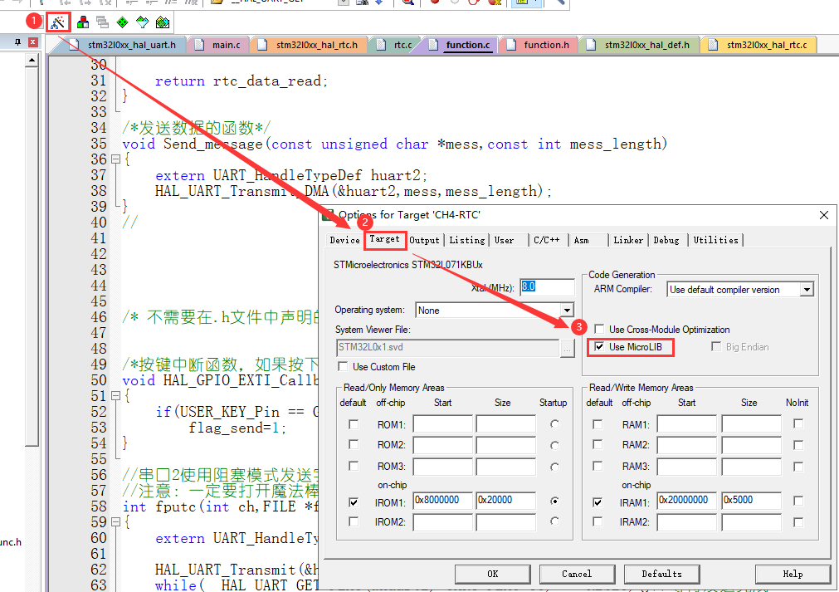Click the Xtal (MHz) input field
The image size is (839, 592).
[x=547, y=287]
